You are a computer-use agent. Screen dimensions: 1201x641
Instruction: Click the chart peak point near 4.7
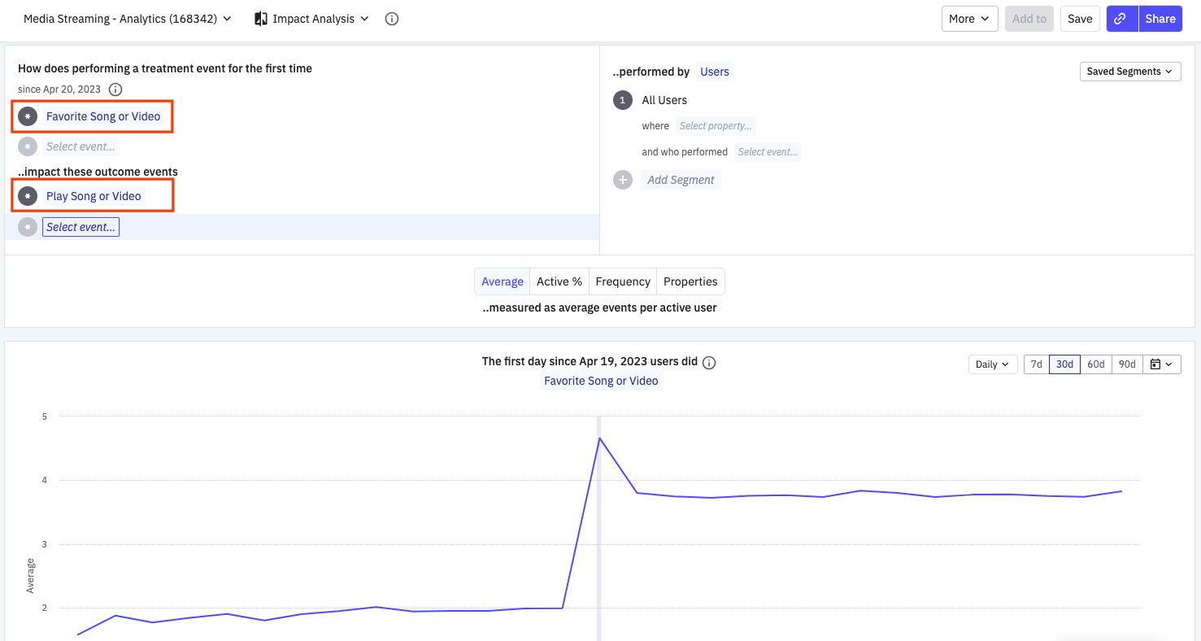(x=600, y=438)
